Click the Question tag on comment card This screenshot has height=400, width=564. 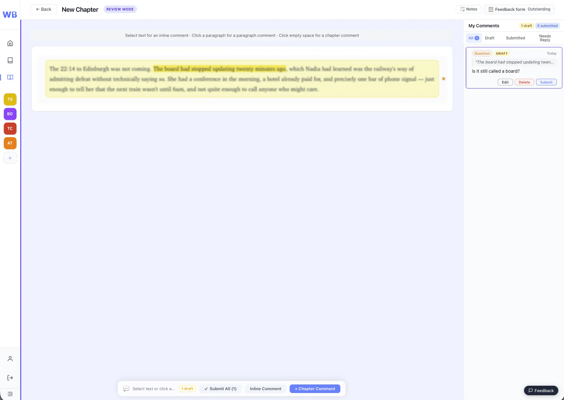coord(482,53)
